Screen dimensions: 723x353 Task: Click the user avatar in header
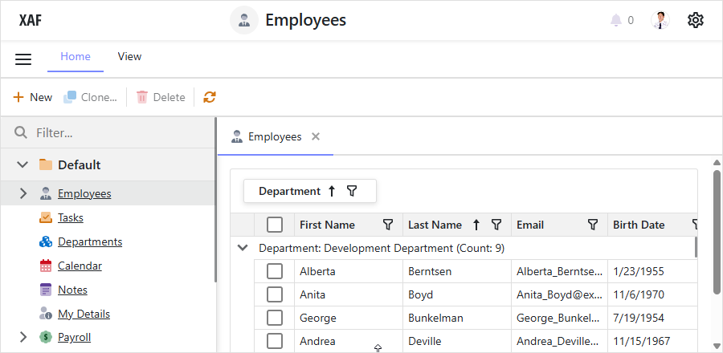click(660, 20)
